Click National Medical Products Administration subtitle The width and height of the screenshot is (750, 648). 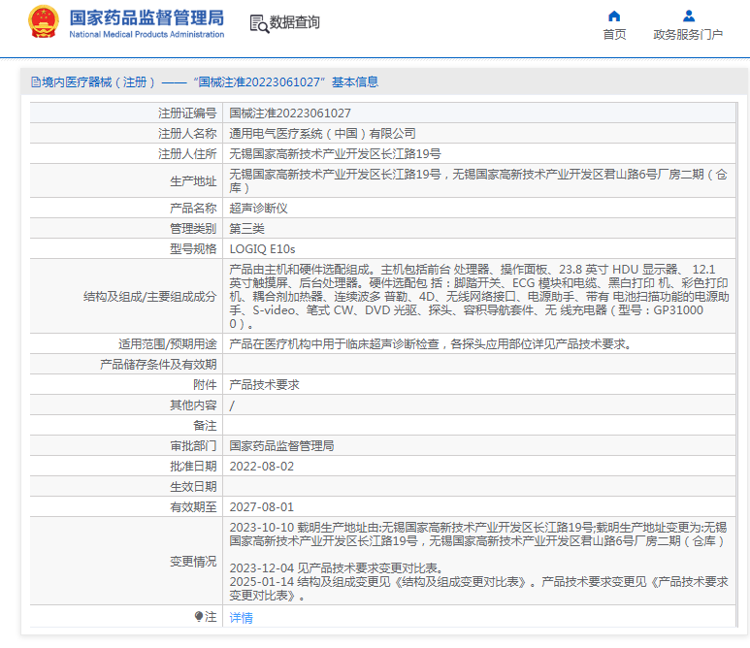tap(147, 34)
